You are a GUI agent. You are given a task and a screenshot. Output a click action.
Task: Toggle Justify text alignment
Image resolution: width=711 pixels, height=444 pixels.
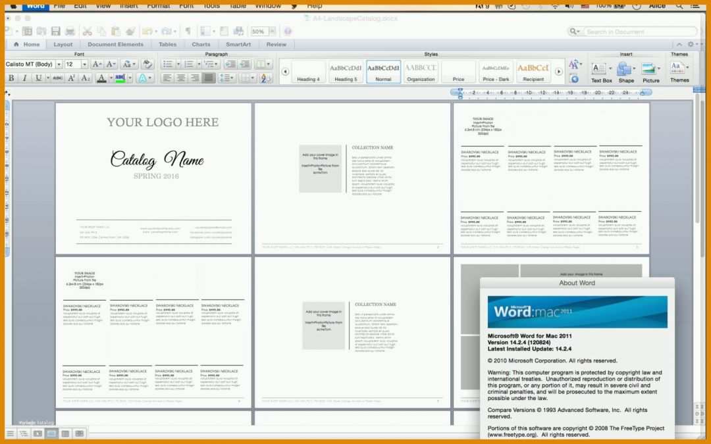[x=209, y=78]
